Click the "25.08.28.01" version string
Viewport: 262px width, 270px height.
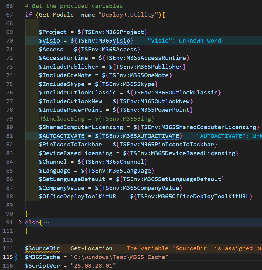pos(93,266)
